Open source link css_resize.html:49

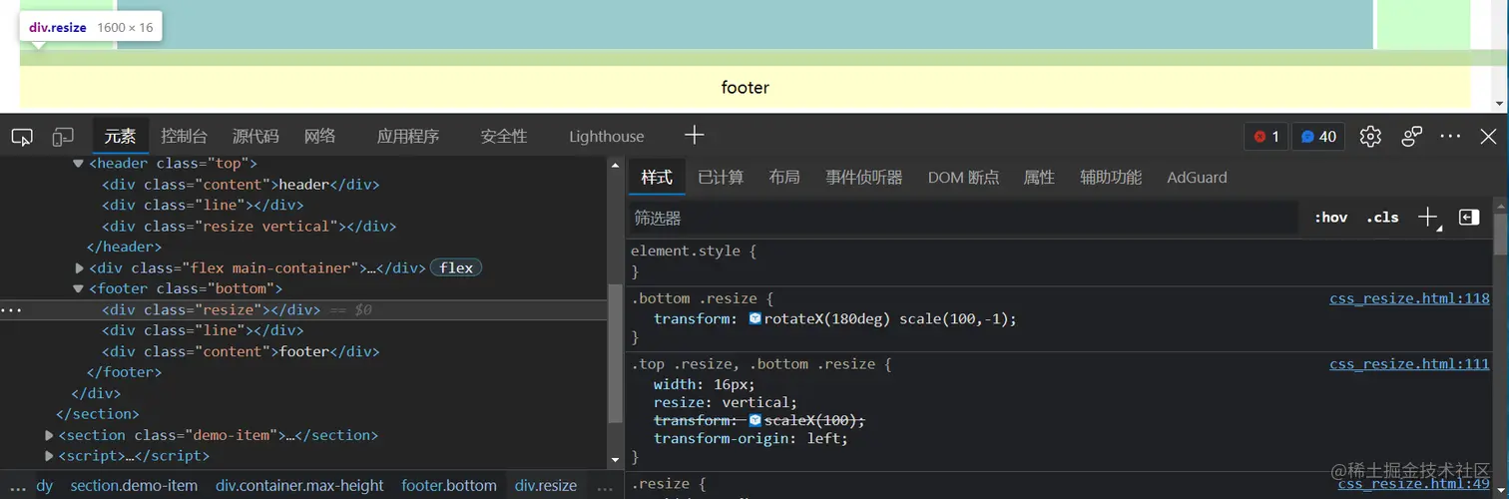point(1413,484)
